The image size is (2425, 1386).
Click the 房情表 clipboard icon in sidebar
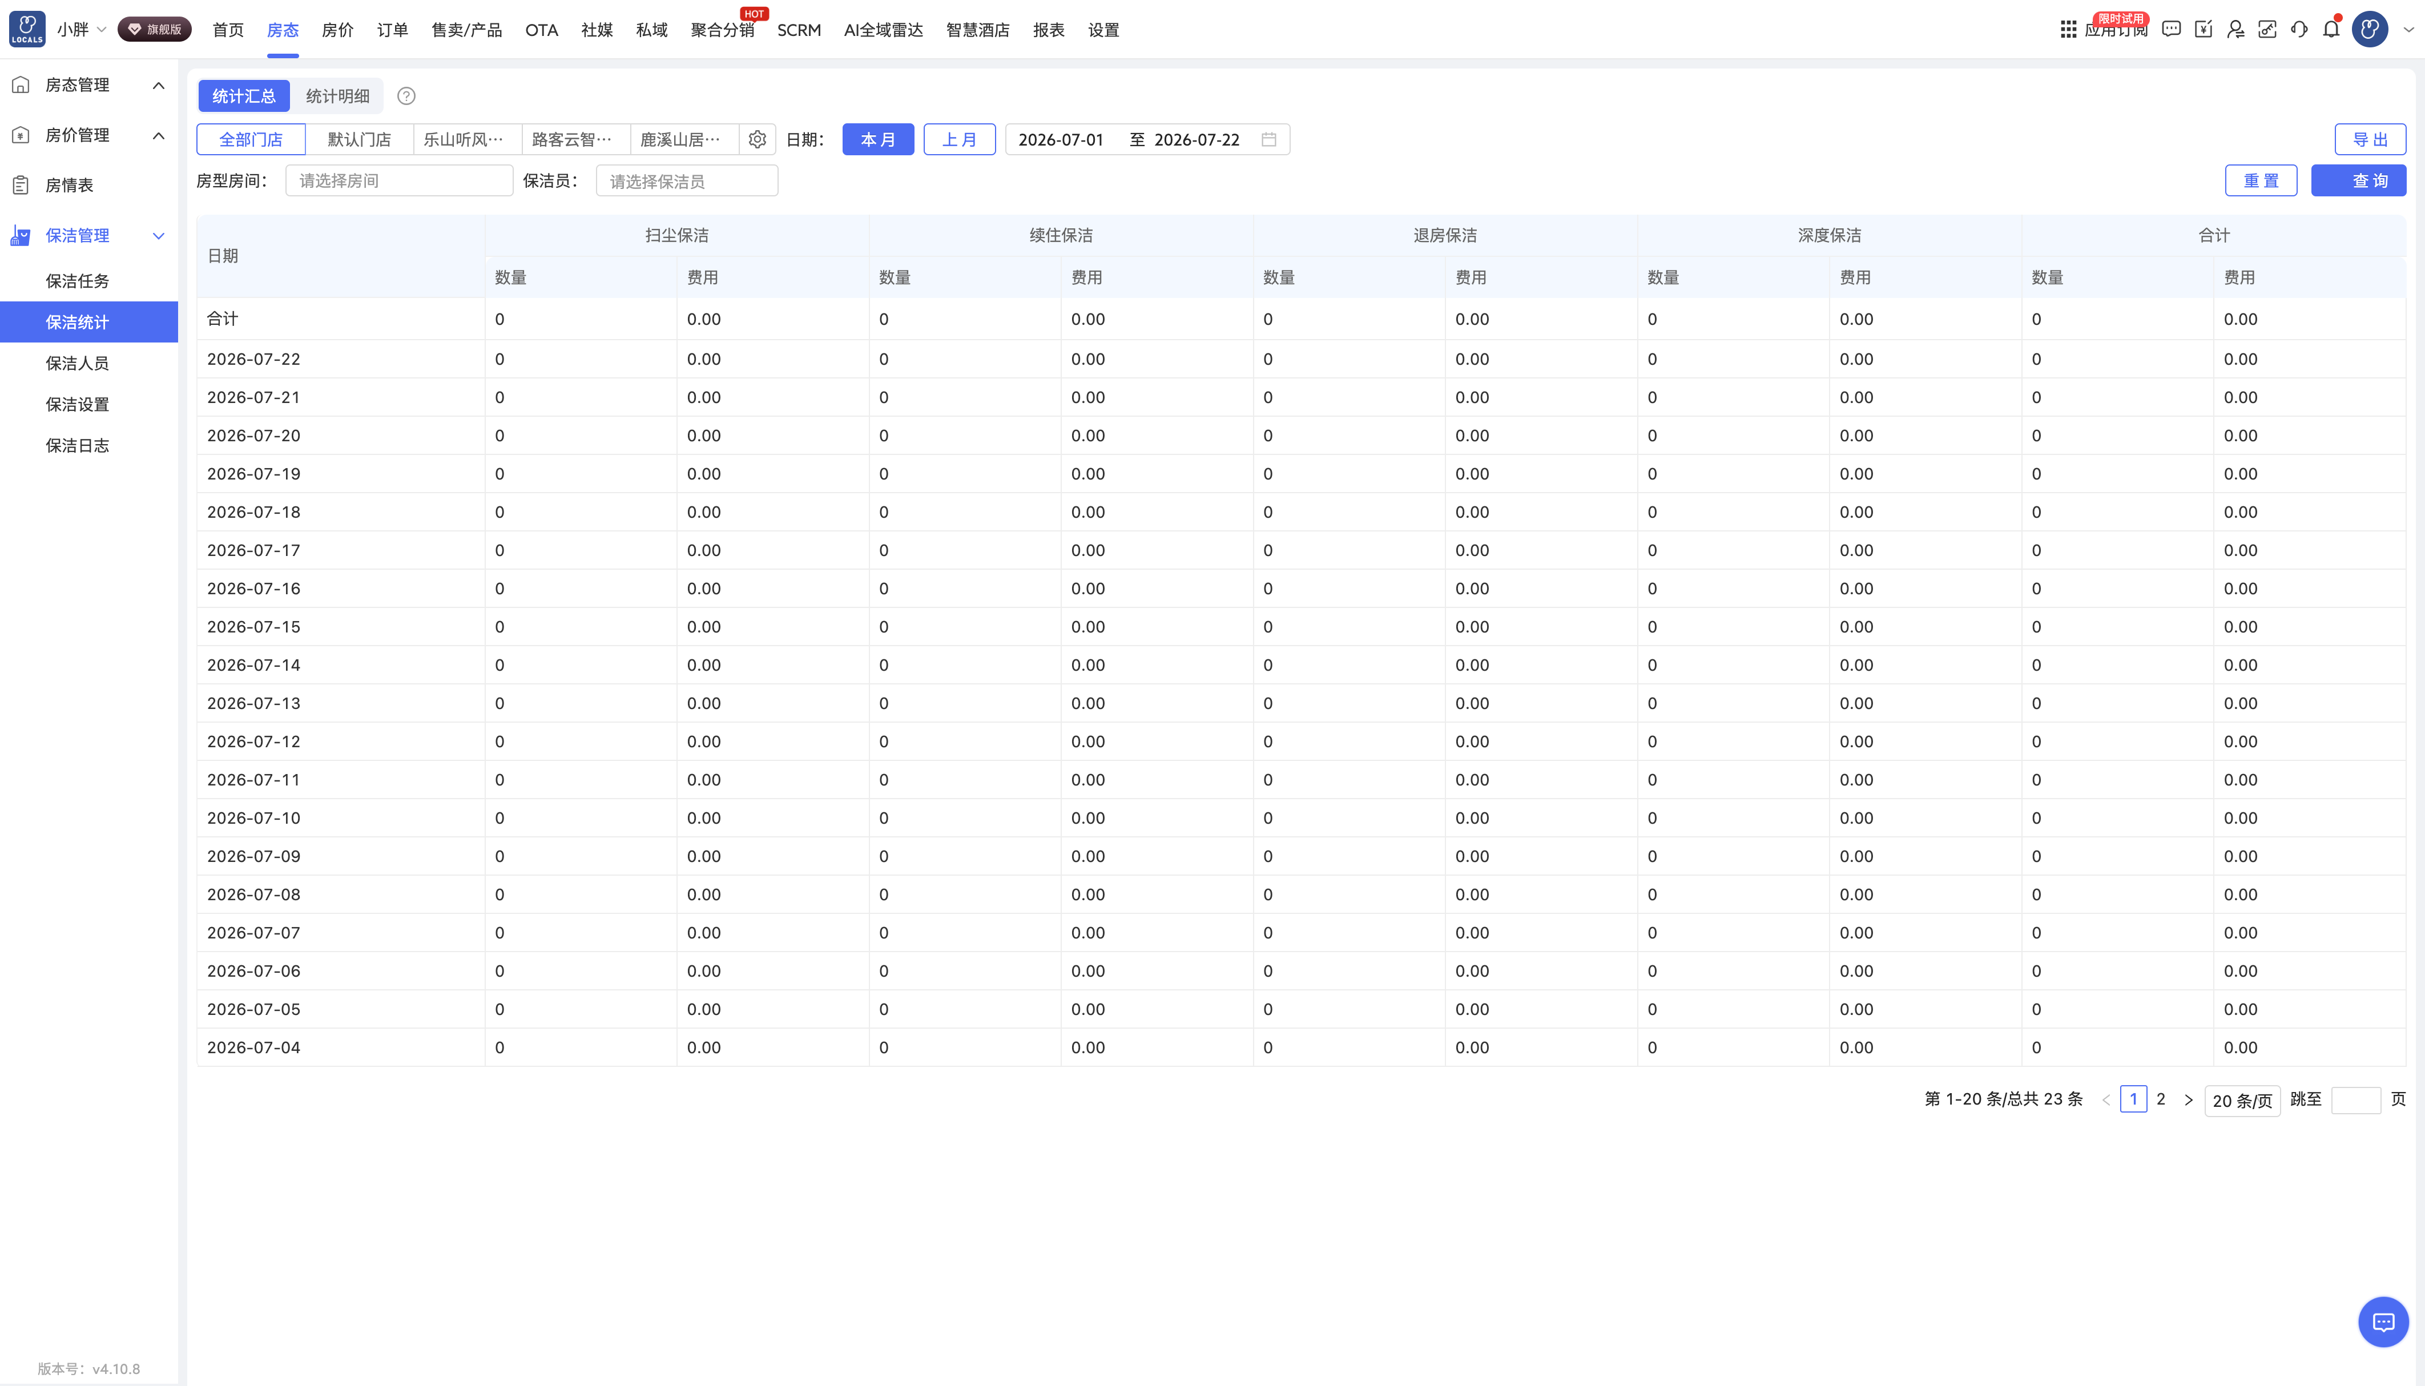coord(20,185)
